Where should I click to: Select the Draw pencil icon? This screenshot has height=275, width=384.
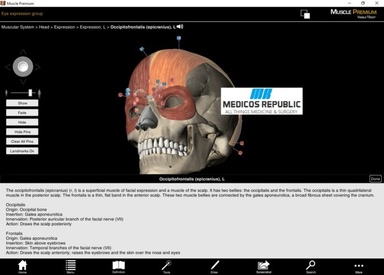tap(214, 266)
